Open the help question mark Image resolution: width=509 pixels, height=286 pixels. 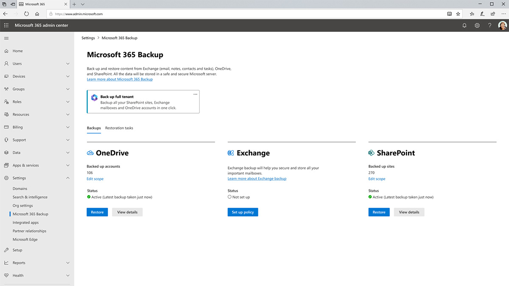point(489,25)
